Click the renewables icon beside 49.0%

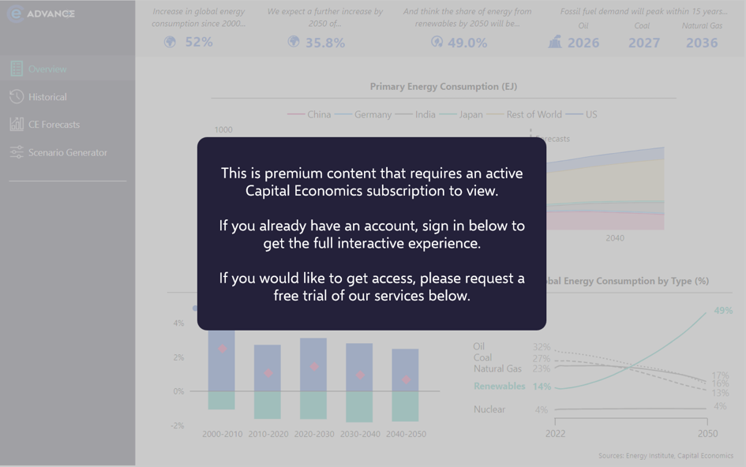pyautogui.click(x=437, y=43)
